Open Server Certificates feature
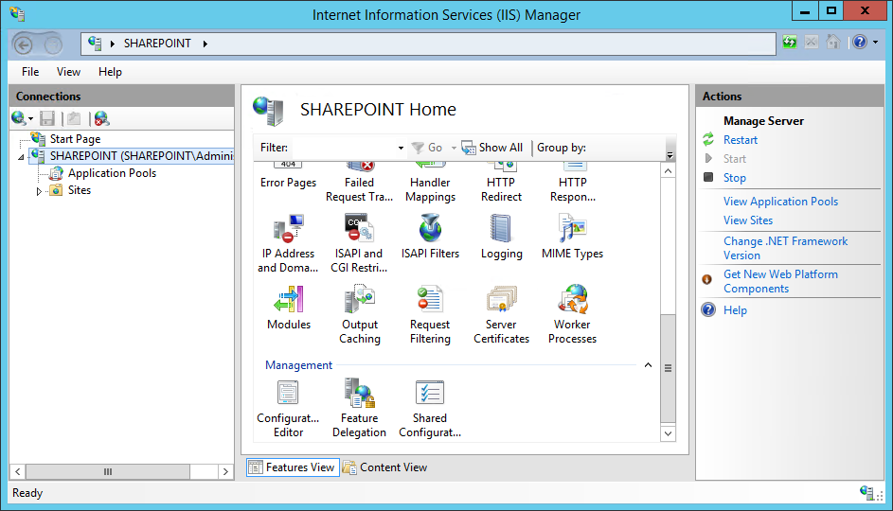 501,314
